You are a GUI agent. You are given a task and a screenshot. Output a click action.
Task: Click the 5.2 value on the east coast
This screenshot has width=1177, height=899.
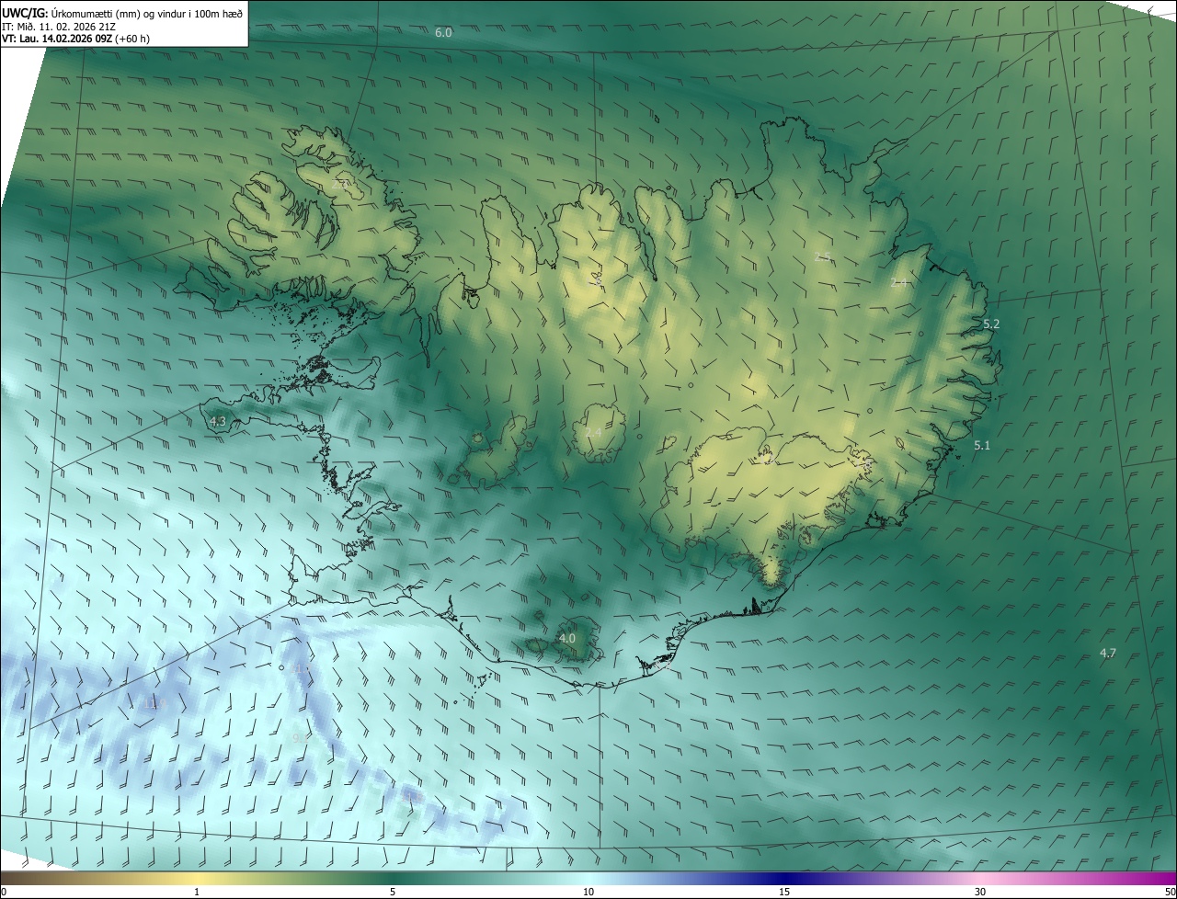991,324
